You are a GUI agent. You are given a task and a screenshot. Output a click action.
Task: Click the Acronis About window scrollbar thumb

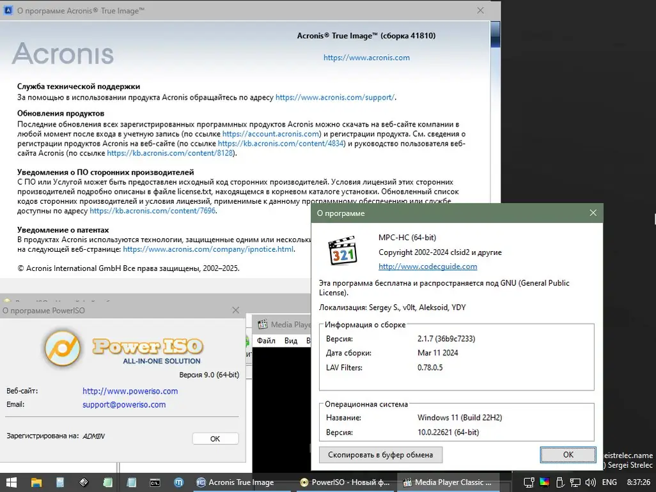[496, 35]
